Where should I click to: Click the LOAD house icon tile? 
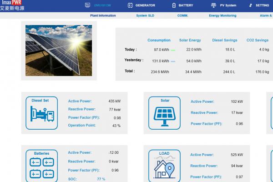pos(164,167)
